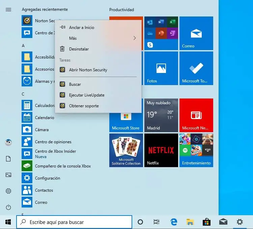Launch the Calculadora app icon
Screen dimensions: 253x229
tap(27, 105)
